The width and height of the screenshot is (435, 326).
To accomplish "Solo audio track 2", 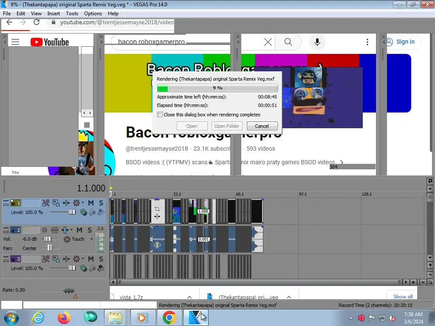I will tap(89, 230).
